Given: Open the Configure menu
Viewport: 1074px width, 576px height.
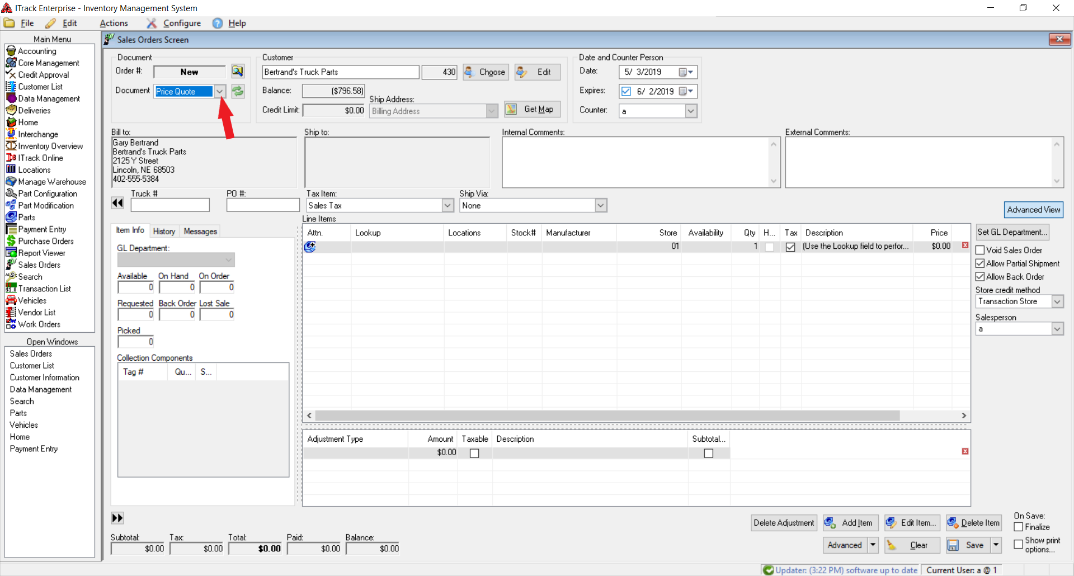Looking at the screenshot, I should 181,23.
